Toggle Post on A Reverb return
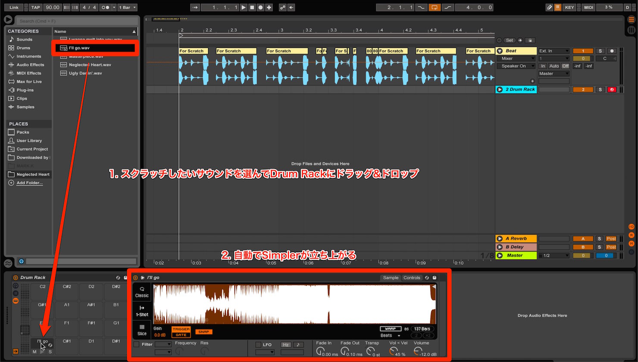Viewport: 638px width, 362px height. pyautogui.click(x=611, y=239)
